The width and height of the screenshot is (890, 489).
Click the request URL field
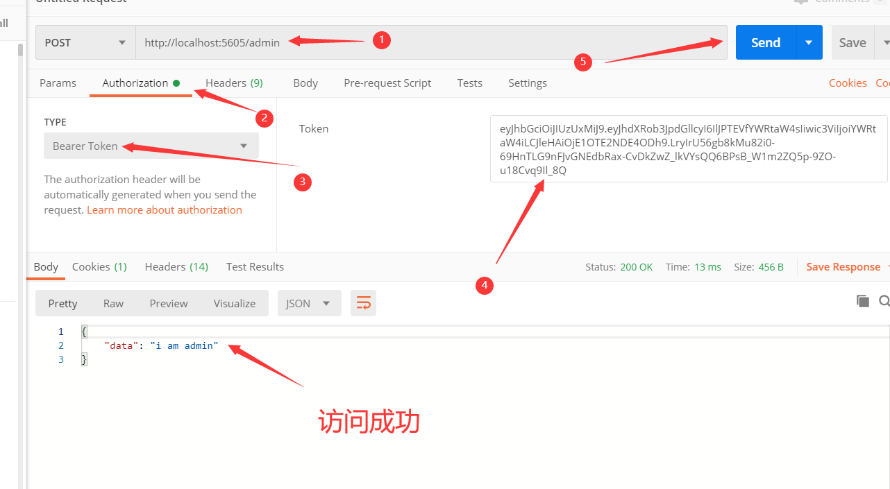(431, 42)
